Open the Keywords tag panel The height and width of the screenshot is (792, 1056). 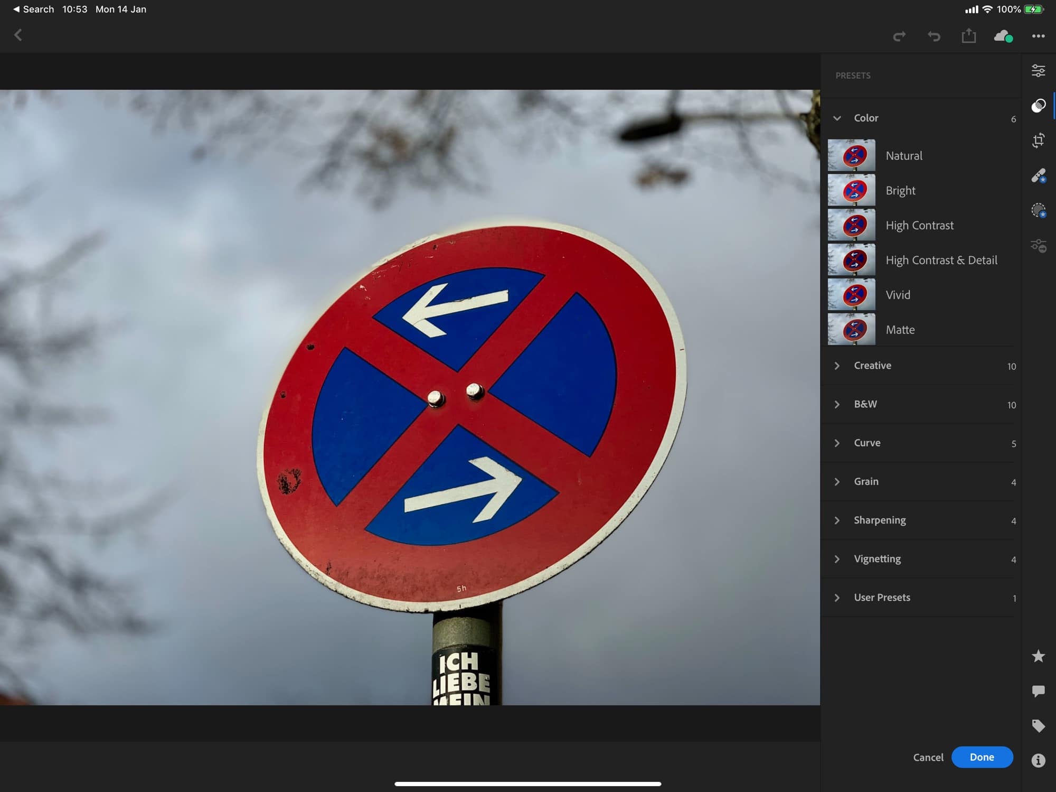point(1038,725)
